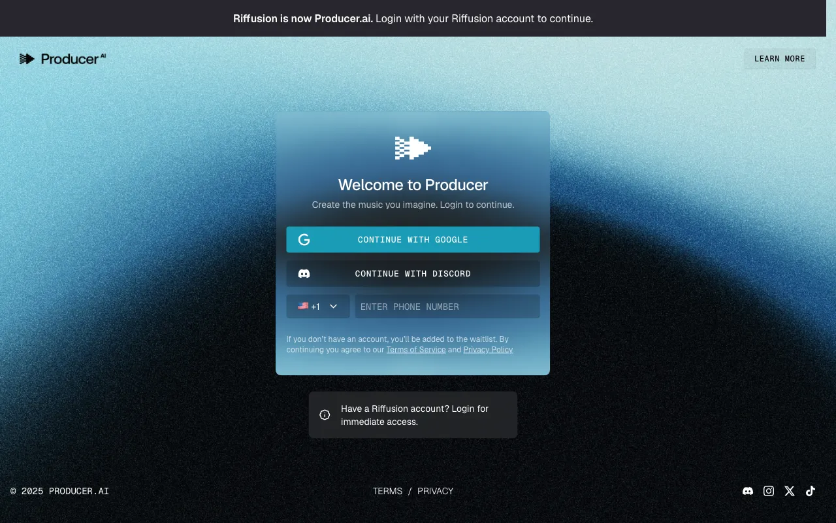Click the '© 2025 PRODUCER.AI' copyright text

click(x=59, y=491)
